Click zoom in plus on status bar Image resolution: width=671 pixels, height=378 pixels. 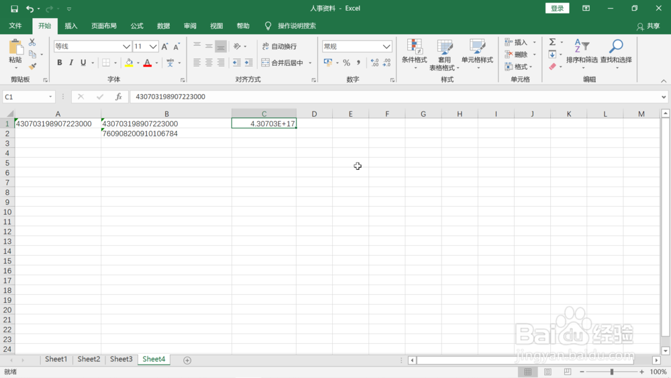click(x=642, y=371)
